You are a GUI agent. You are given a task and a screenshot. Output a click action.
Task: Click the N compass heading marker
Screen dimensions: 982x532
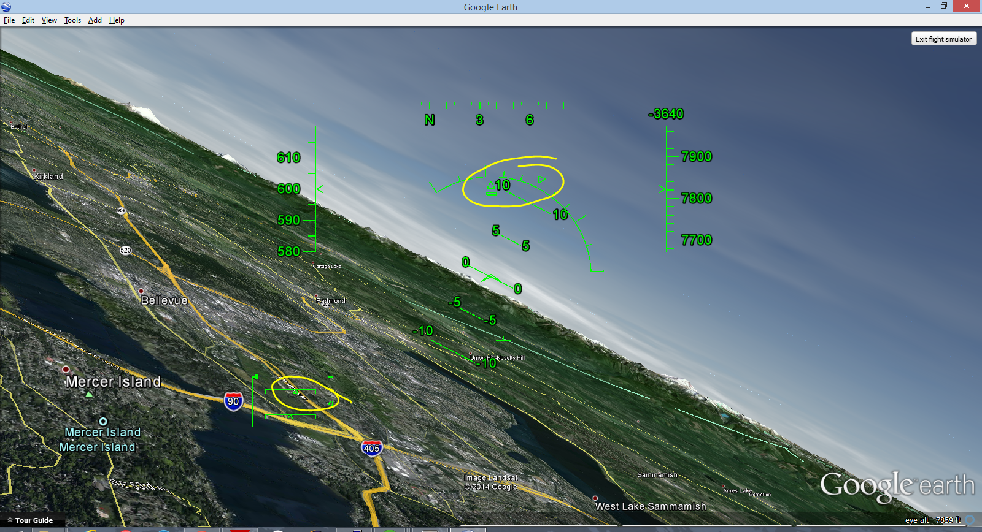(x=430, y=120)
